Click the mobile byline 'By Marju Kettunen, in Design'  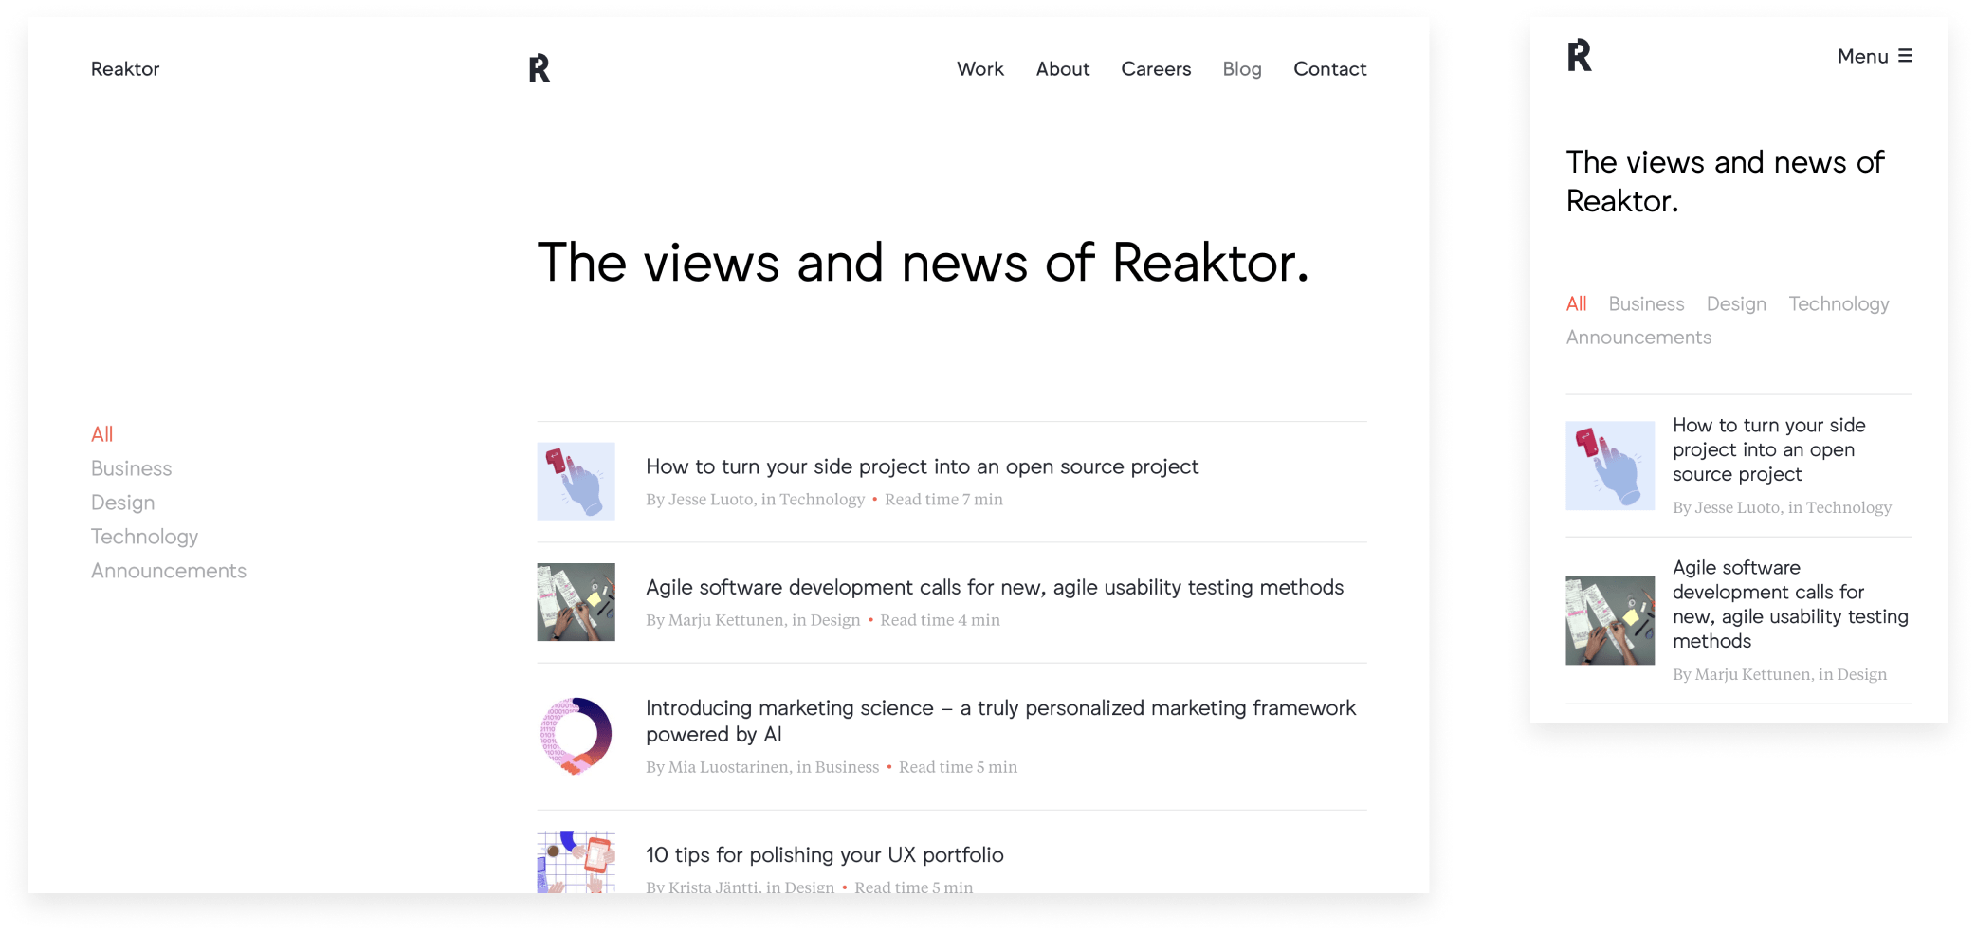click(1780, 674)
